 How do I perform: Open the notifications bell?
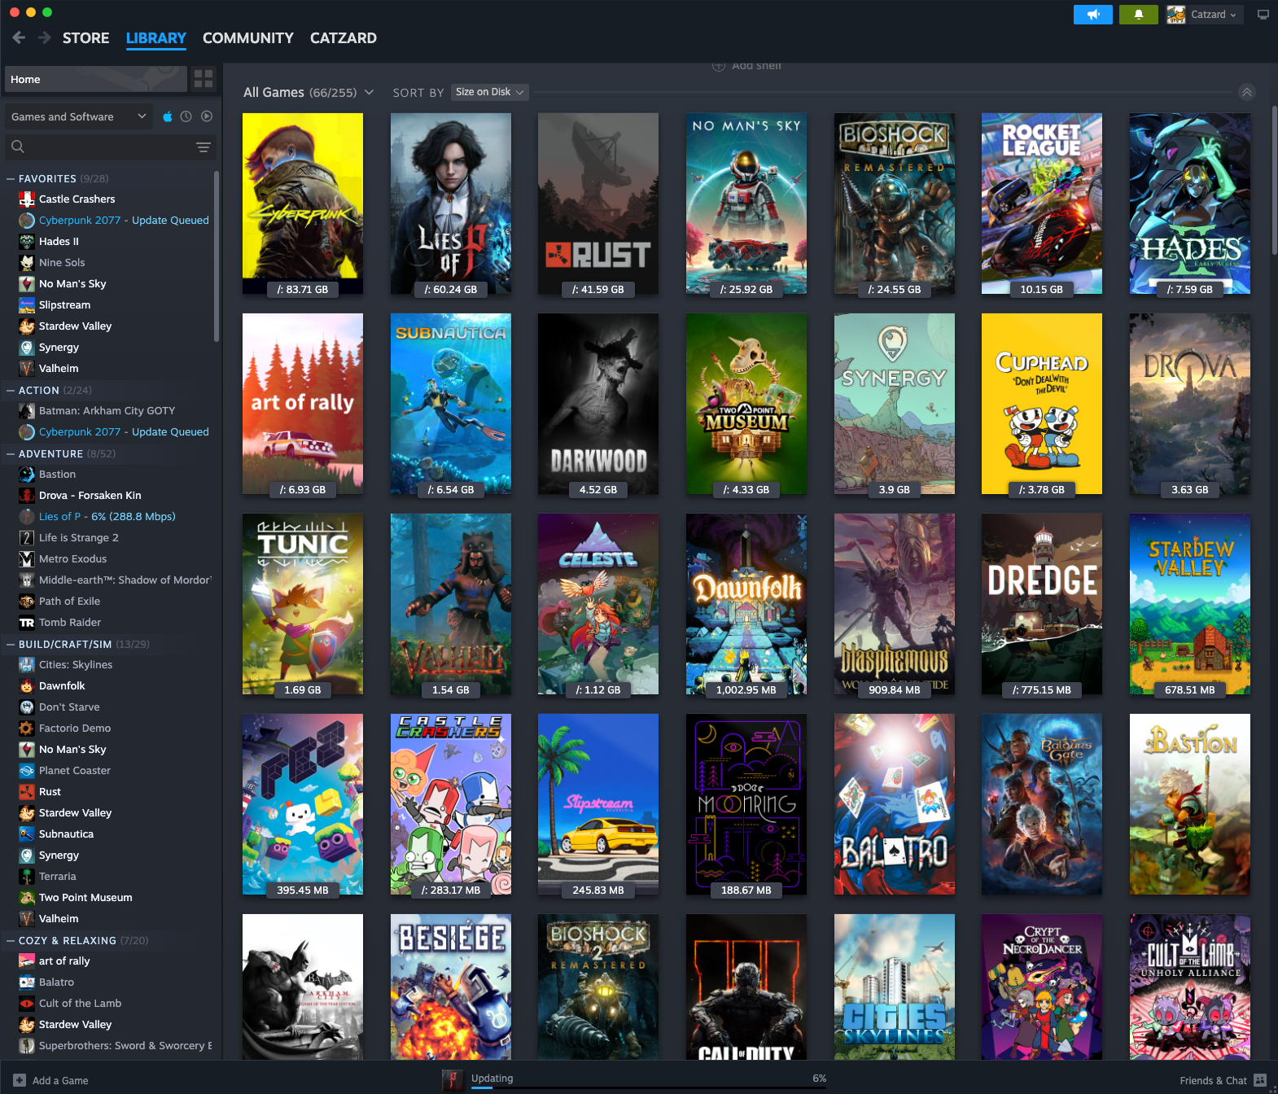click(x=1138, y=15)
